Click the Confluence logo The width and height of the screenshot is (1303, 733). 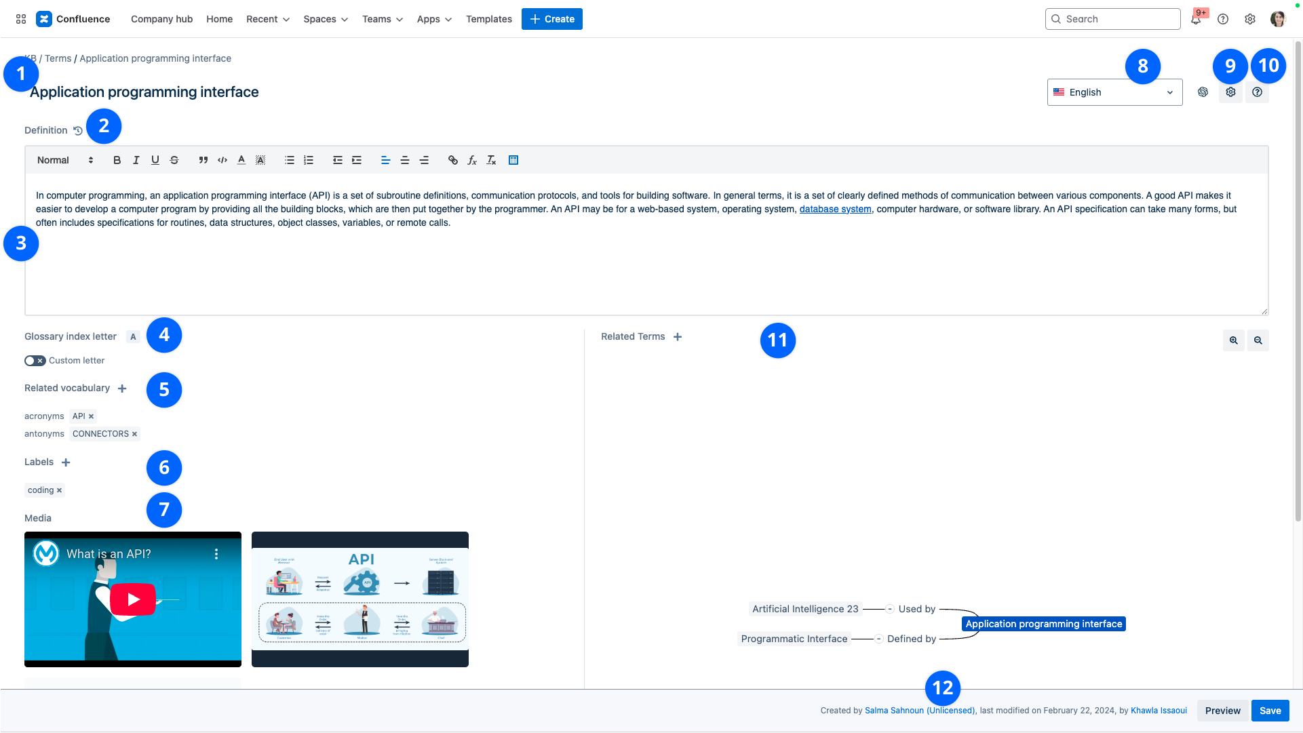(73, 19)
